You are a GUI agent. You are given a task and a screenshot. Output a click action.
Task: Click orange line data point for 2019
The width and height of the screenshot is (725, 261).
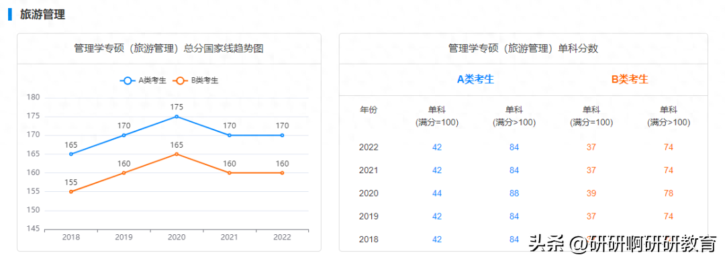click(124, 172)
